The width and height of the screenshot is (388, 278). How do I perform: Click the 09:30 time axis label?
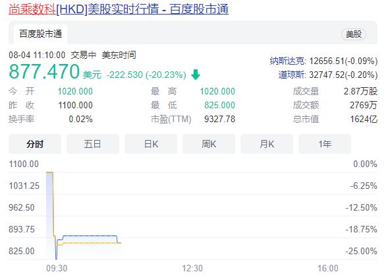[x=57, y=268]
